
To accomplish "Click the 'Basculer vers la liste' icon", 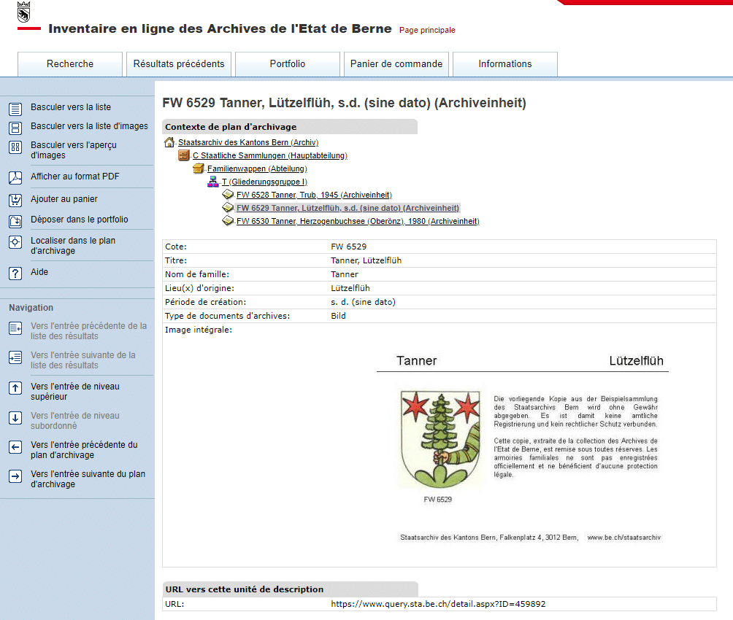I will pos(15,109).
